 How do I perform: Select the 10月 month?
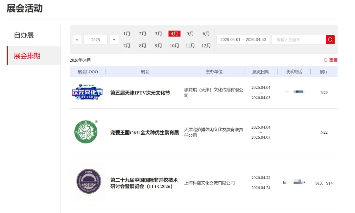[174, 45]
